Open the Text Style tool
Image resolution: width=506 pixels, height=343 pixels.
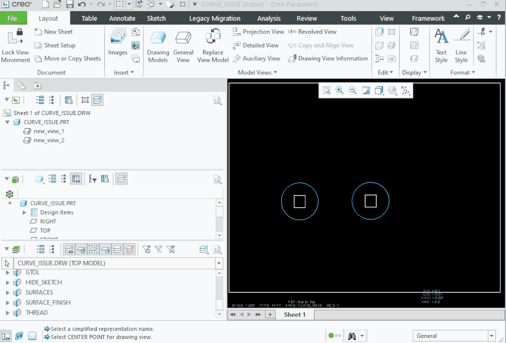(x=441, y=46)
